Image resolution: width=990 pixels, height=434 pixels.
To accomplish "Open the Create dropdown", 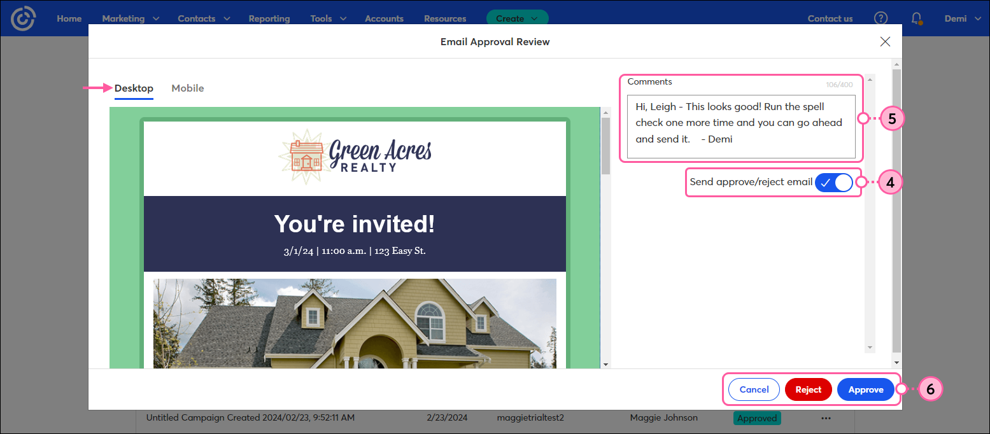I will click(517, 18).
